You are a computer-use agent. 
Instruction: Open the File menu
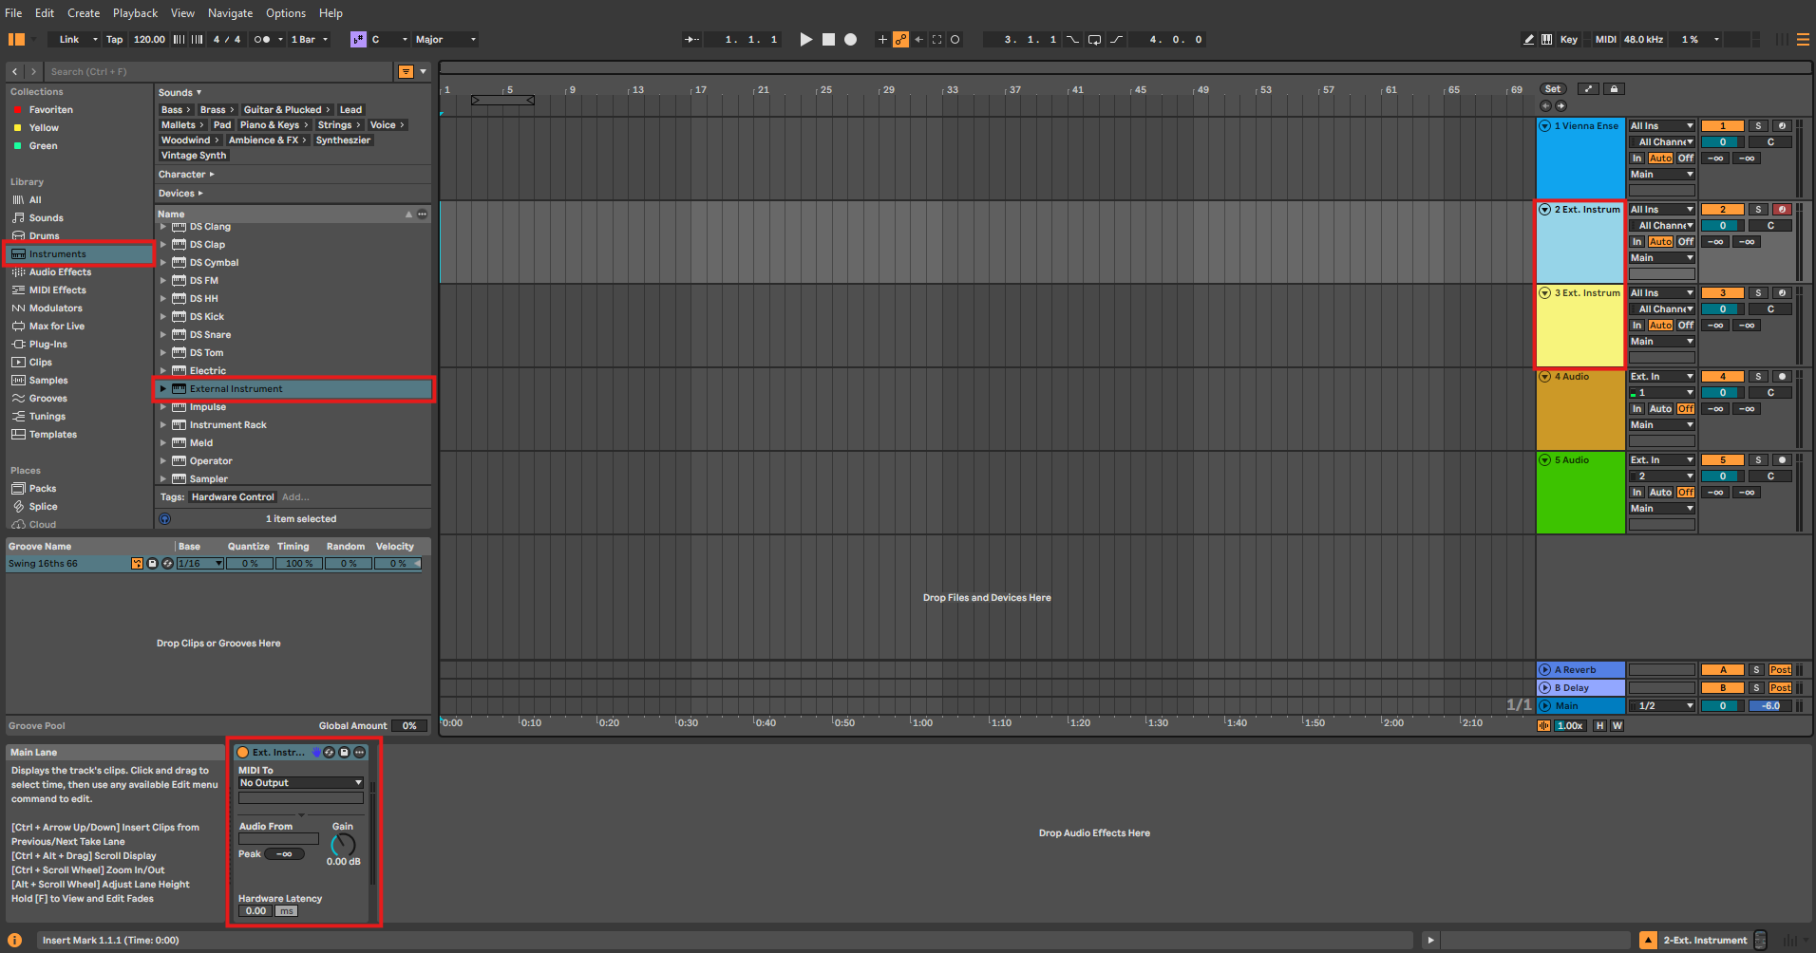tap(13, 13)
